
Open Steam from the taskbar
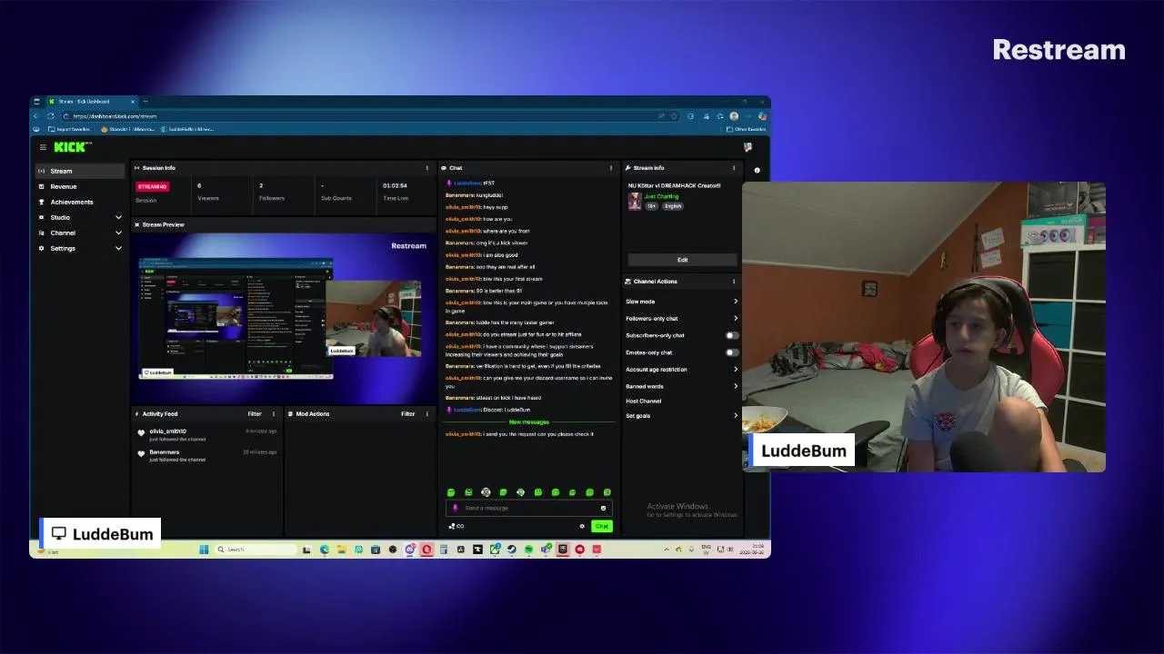pyautogui.click(x=511, y=550)
